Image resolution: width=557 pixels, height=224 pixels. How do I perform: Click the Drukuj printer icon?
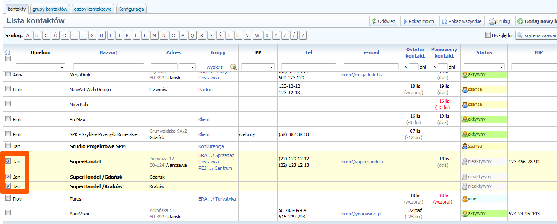coord(492,21)
